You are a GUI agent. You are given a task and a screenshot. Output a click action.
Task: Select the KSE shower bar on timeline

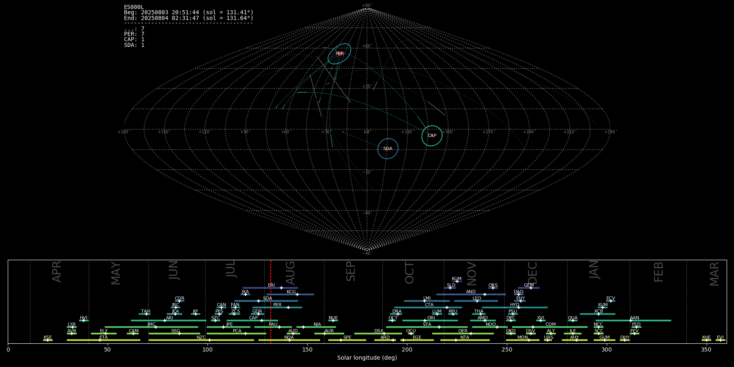(48, 340)
